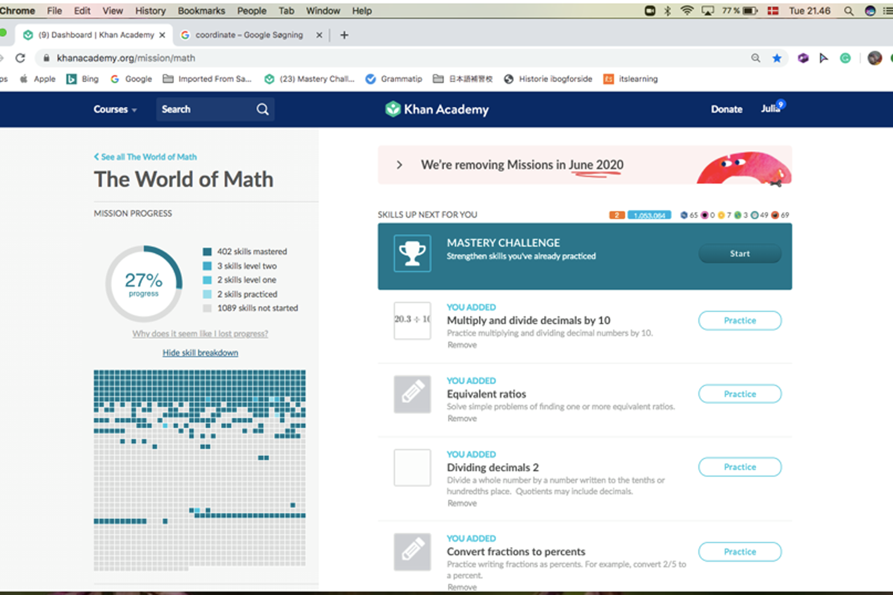Click the Mastery Challenge trophy icon

pyautogui.click(x=412, y=253)
